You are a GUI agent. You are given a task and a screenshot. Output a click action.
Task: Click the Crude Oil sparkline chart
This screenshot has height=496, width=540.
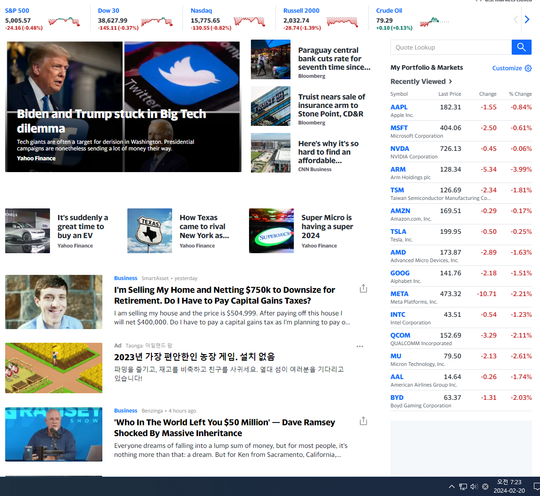[x=434, y=22]
